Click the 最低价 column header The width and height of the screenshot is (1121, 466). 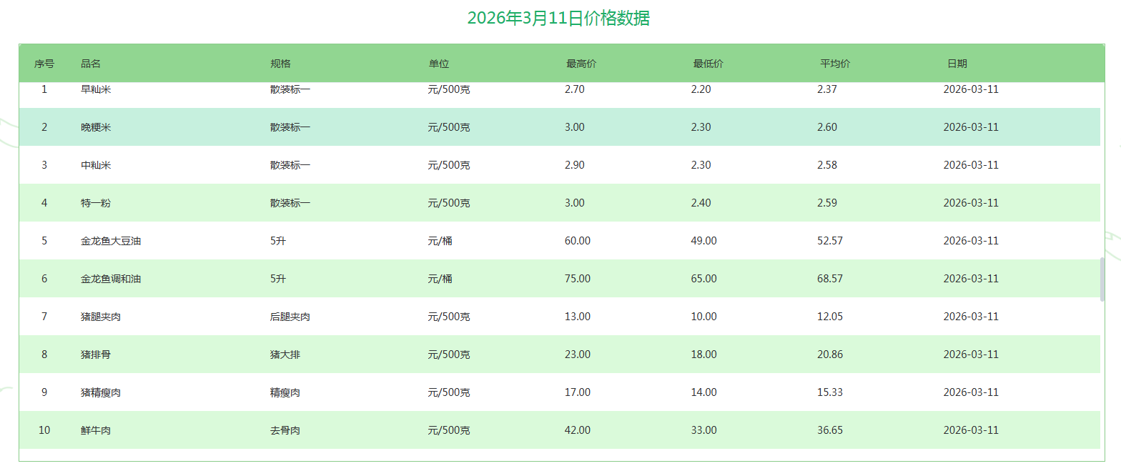pos(708,64)
